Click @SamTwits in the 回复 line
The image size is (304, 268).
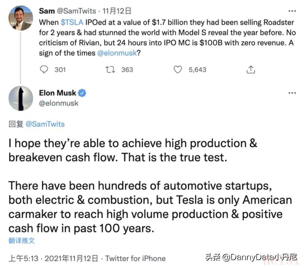pos(45,124)
